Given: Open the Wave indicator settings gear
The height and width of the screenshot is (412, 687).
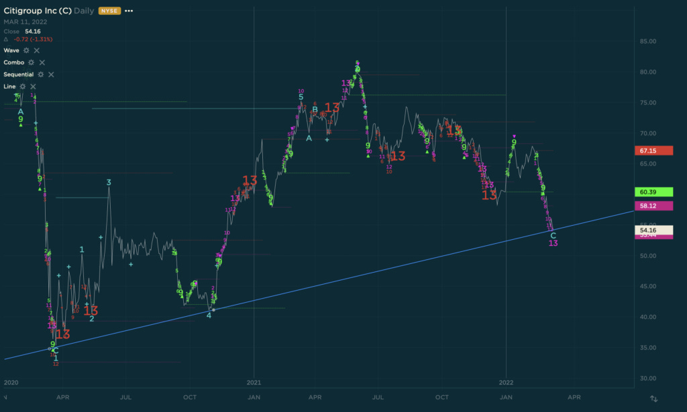Looking at the screenshot, I should tap(26, 51).
